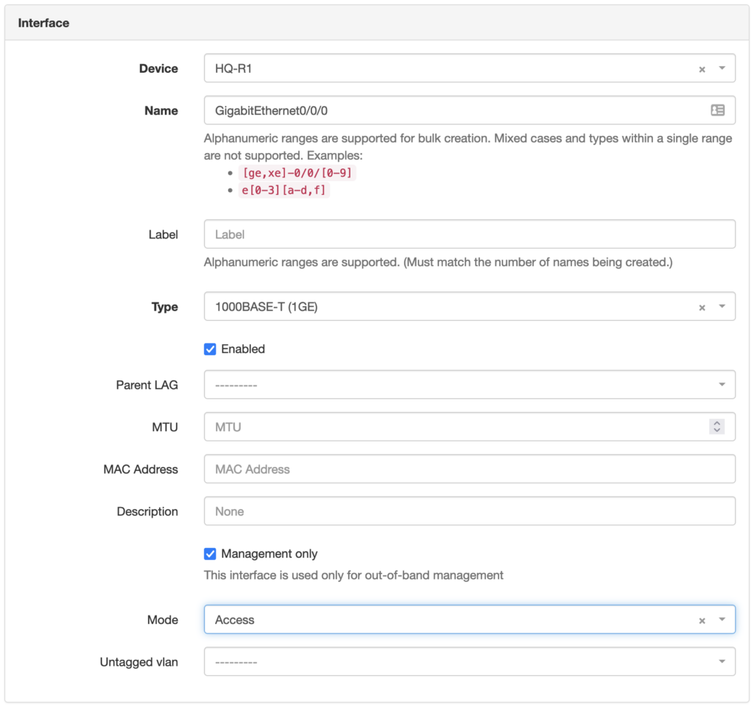Image resolution: width=754 pixels, height=707 pixels.
Task: Open the Type dropdown arrow
Action: point(722,307)
